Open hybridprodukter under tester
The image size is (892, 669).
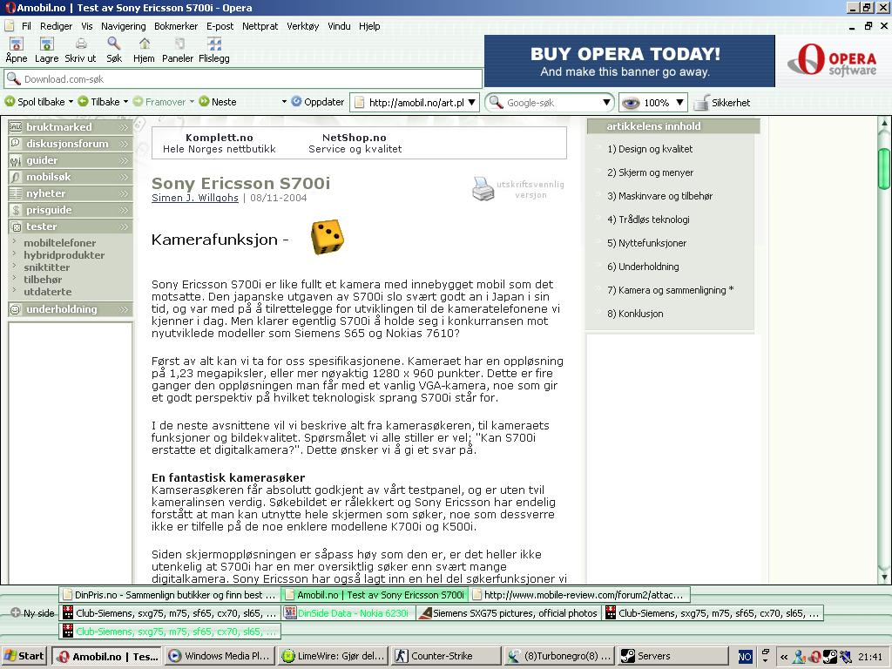[x=64, y=255]
